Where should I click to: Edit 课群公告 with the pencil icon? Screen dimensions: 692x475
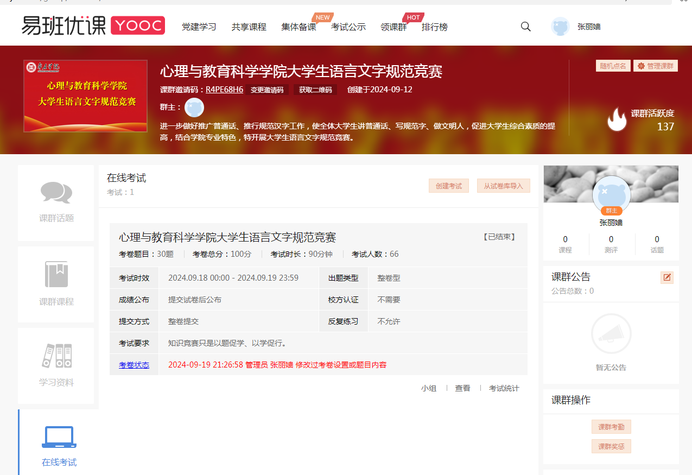point(666,277)
